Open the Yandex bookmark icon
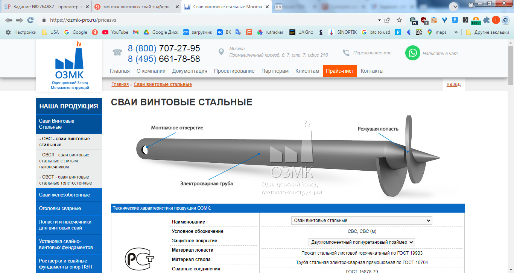This screenshot has width=514, height=273. [x=95, y=32]
